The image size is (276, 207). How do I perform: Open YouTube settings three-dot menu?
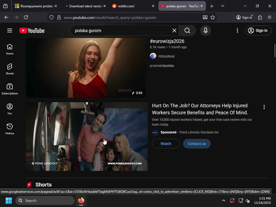click(237, 30)
